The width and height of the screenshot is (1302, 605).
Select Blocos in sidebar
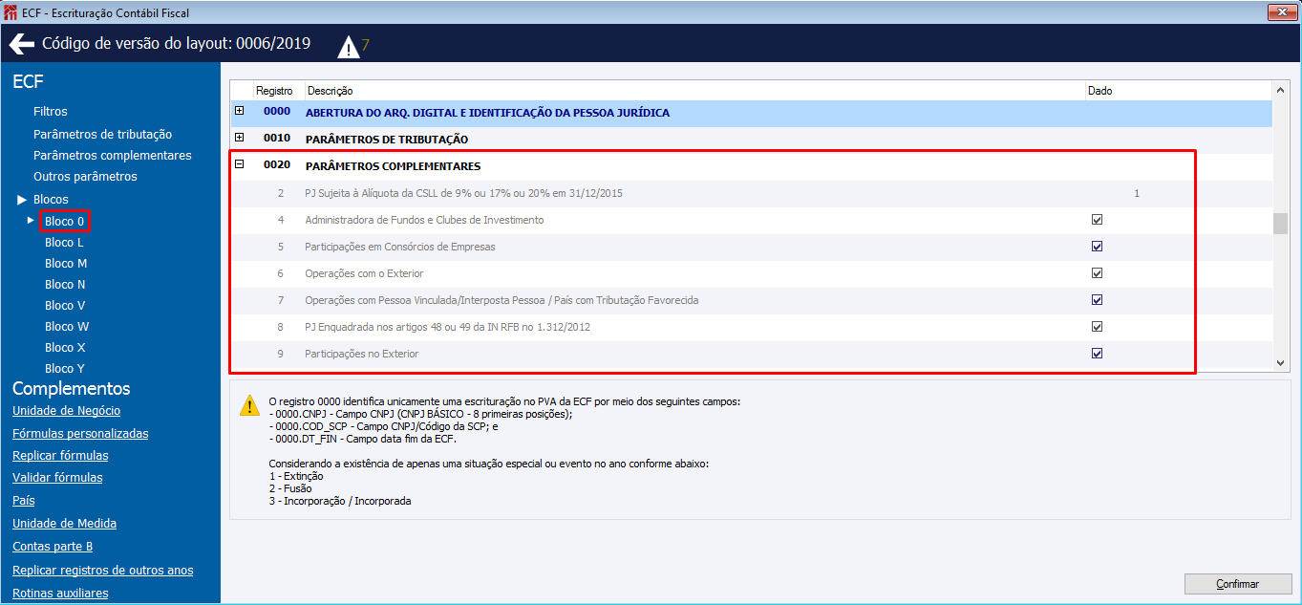coord(51,200)
